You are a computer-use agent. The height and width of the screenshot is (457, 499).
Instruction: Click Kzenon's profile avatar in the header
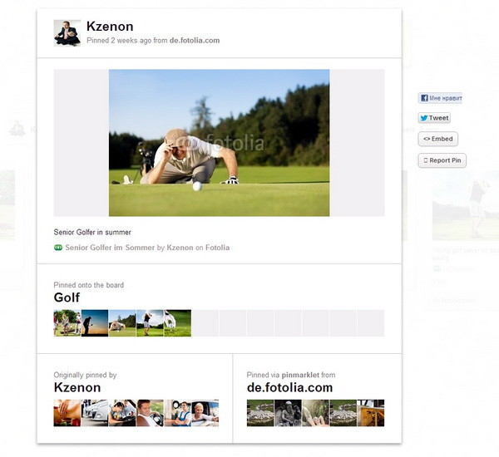coord(67,33)
